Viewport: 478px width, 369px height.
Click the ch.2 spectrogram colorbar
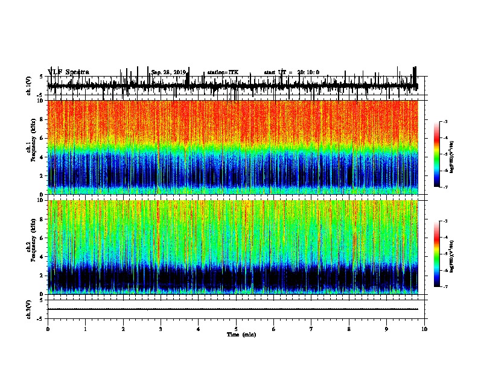coord(436,254)
